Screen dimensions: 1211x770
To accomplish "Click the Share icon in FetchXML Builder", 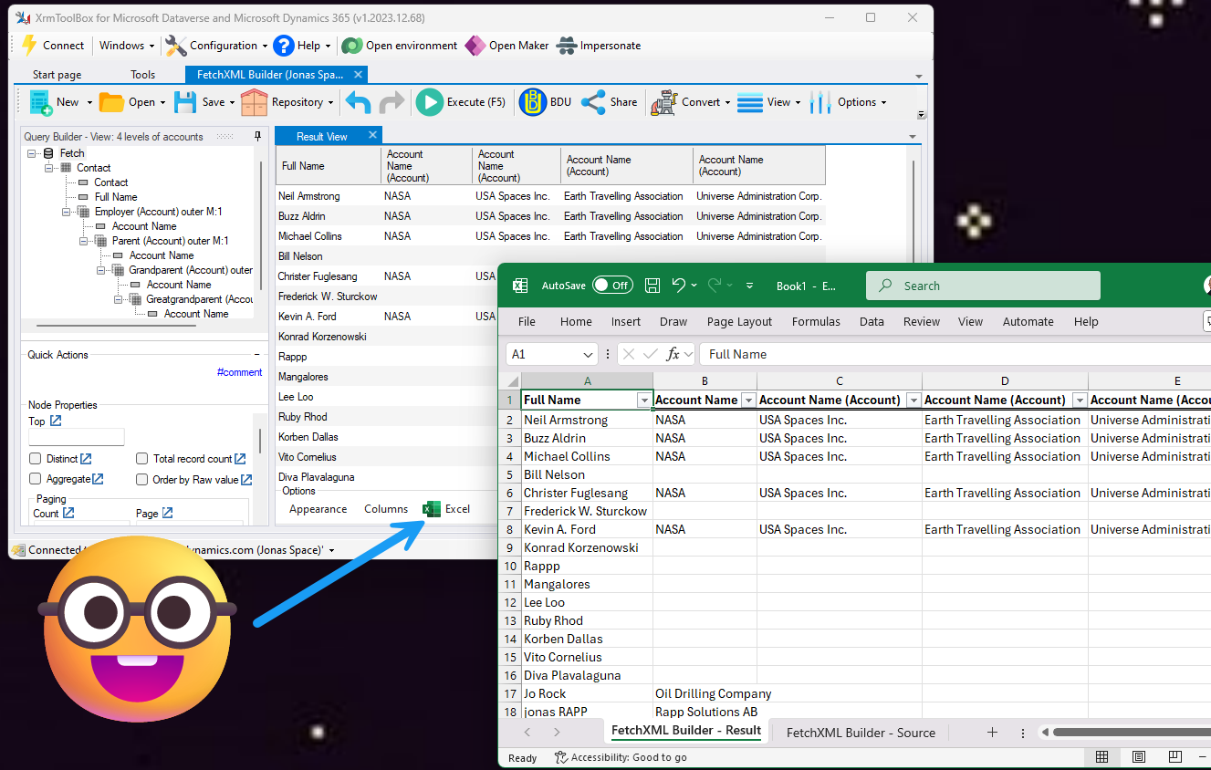I will (x=593, y=102).
